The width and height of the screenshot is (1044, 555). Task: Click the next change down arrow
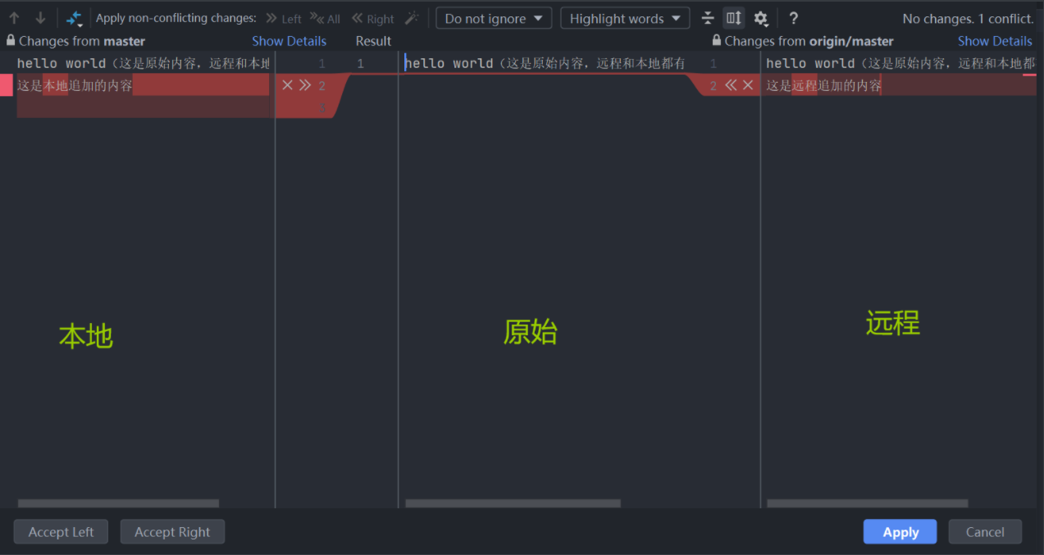click(x=39, y=17)
